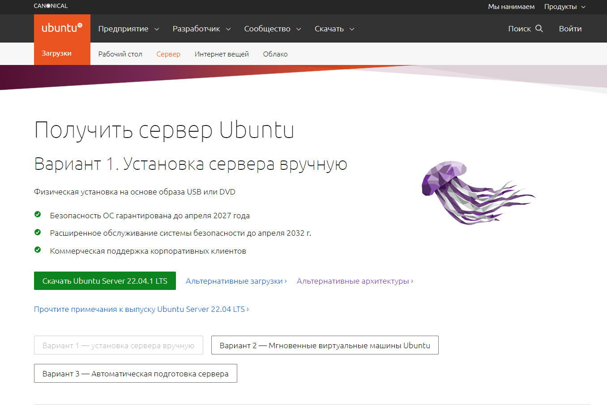Viewport: 607px width, 406px height.
Task: Switch to the Облако tab
Action: [275, 54]
